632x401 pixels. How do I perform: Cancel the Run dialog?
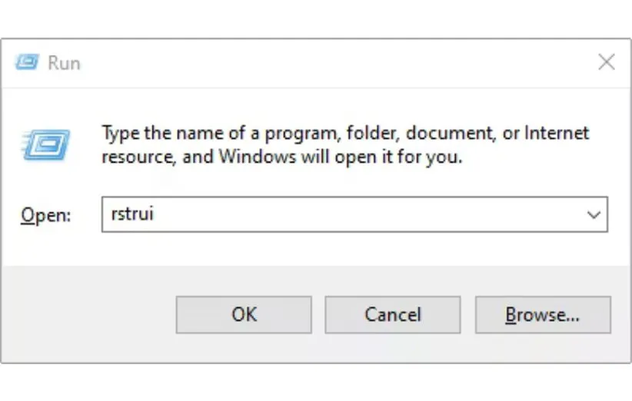click(392, 314)
